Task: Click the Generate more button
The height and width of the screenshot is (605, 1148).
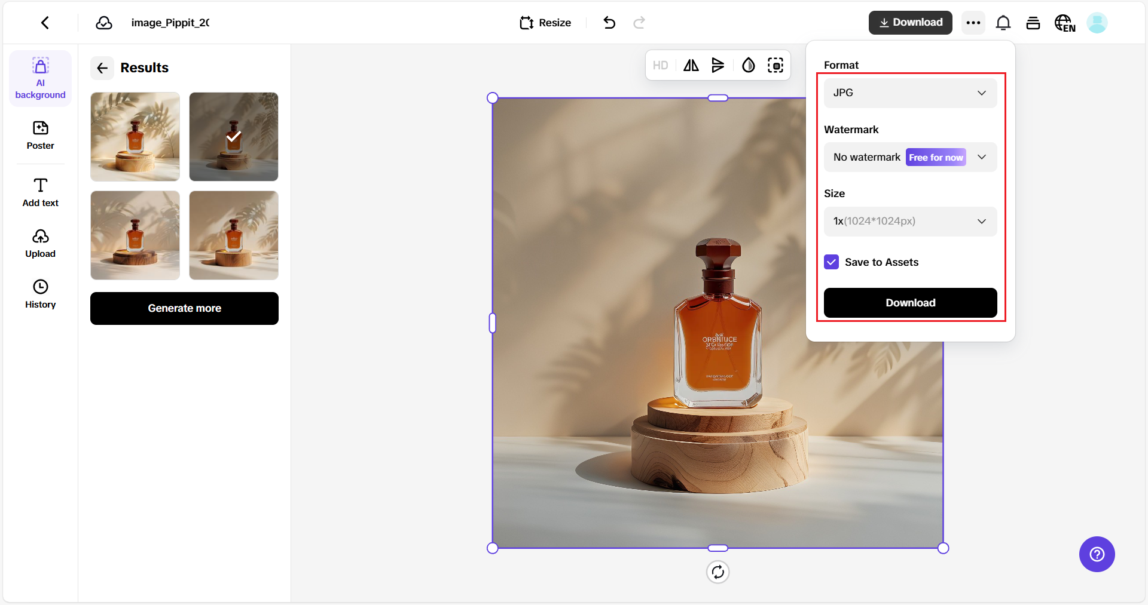Action: [184, 308]
